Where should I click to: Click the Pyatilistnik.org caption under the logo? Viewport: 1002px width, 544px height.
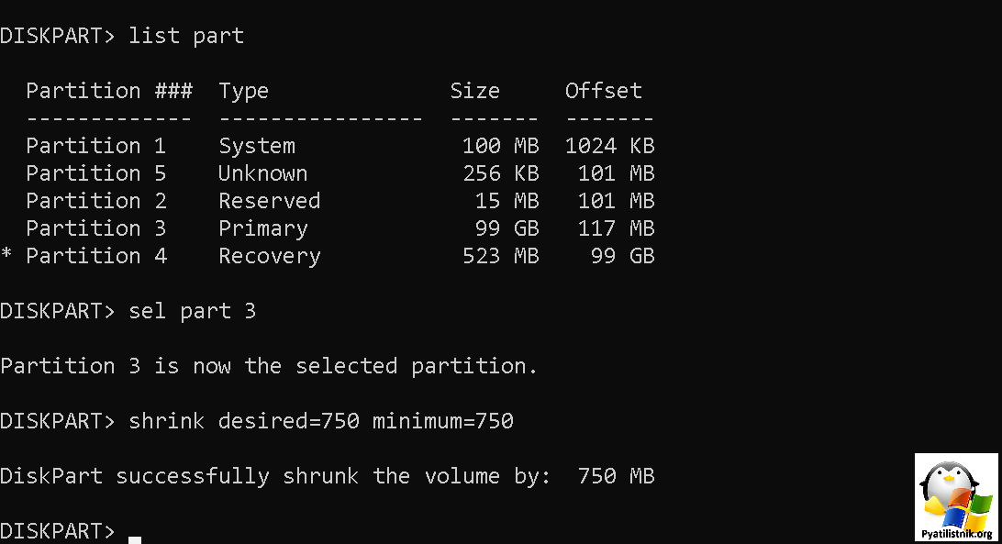pyautogui.click(x=956, y=534)
